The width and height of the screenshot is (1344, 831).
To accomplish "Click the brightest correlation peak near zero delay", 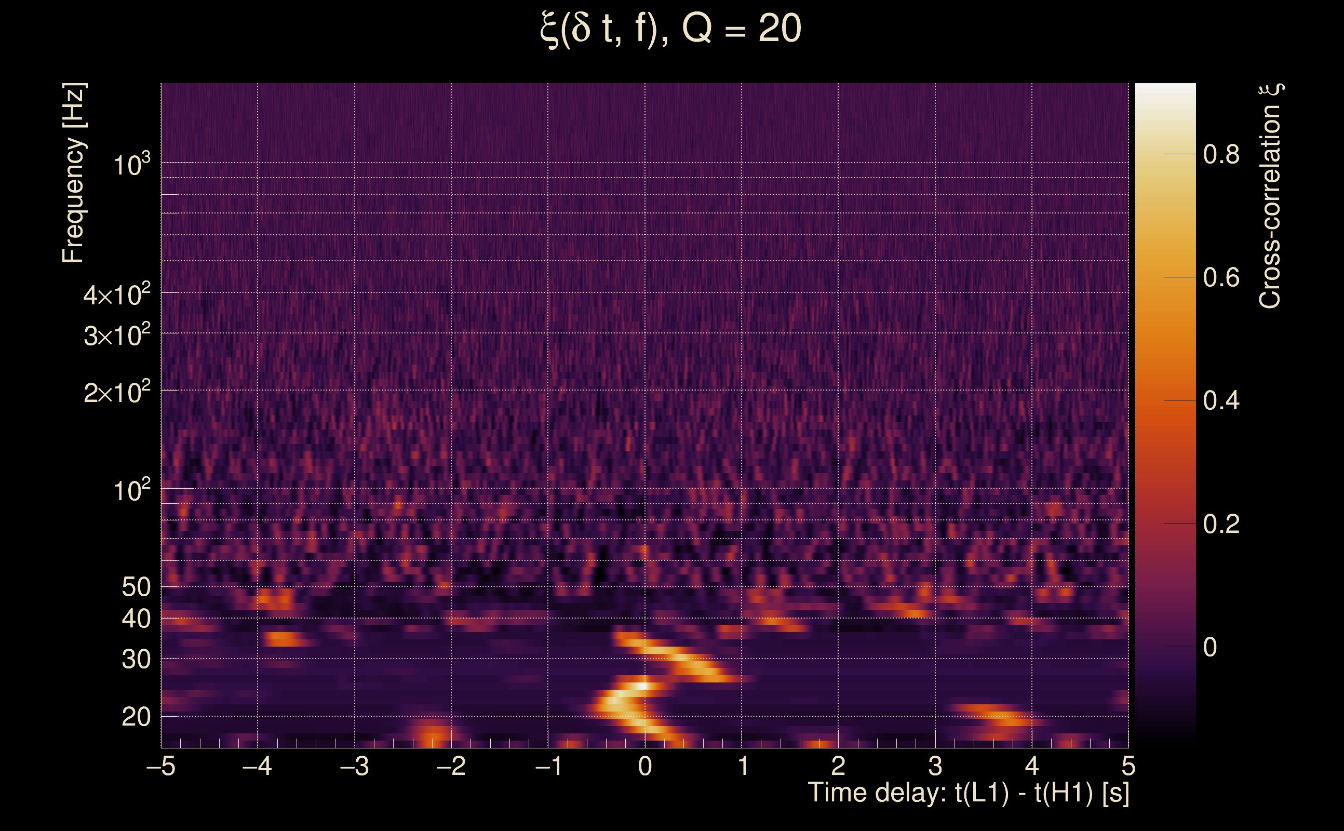I will click(642, 686).
